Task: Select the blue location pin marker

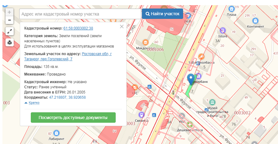Action: pos(191,79)
